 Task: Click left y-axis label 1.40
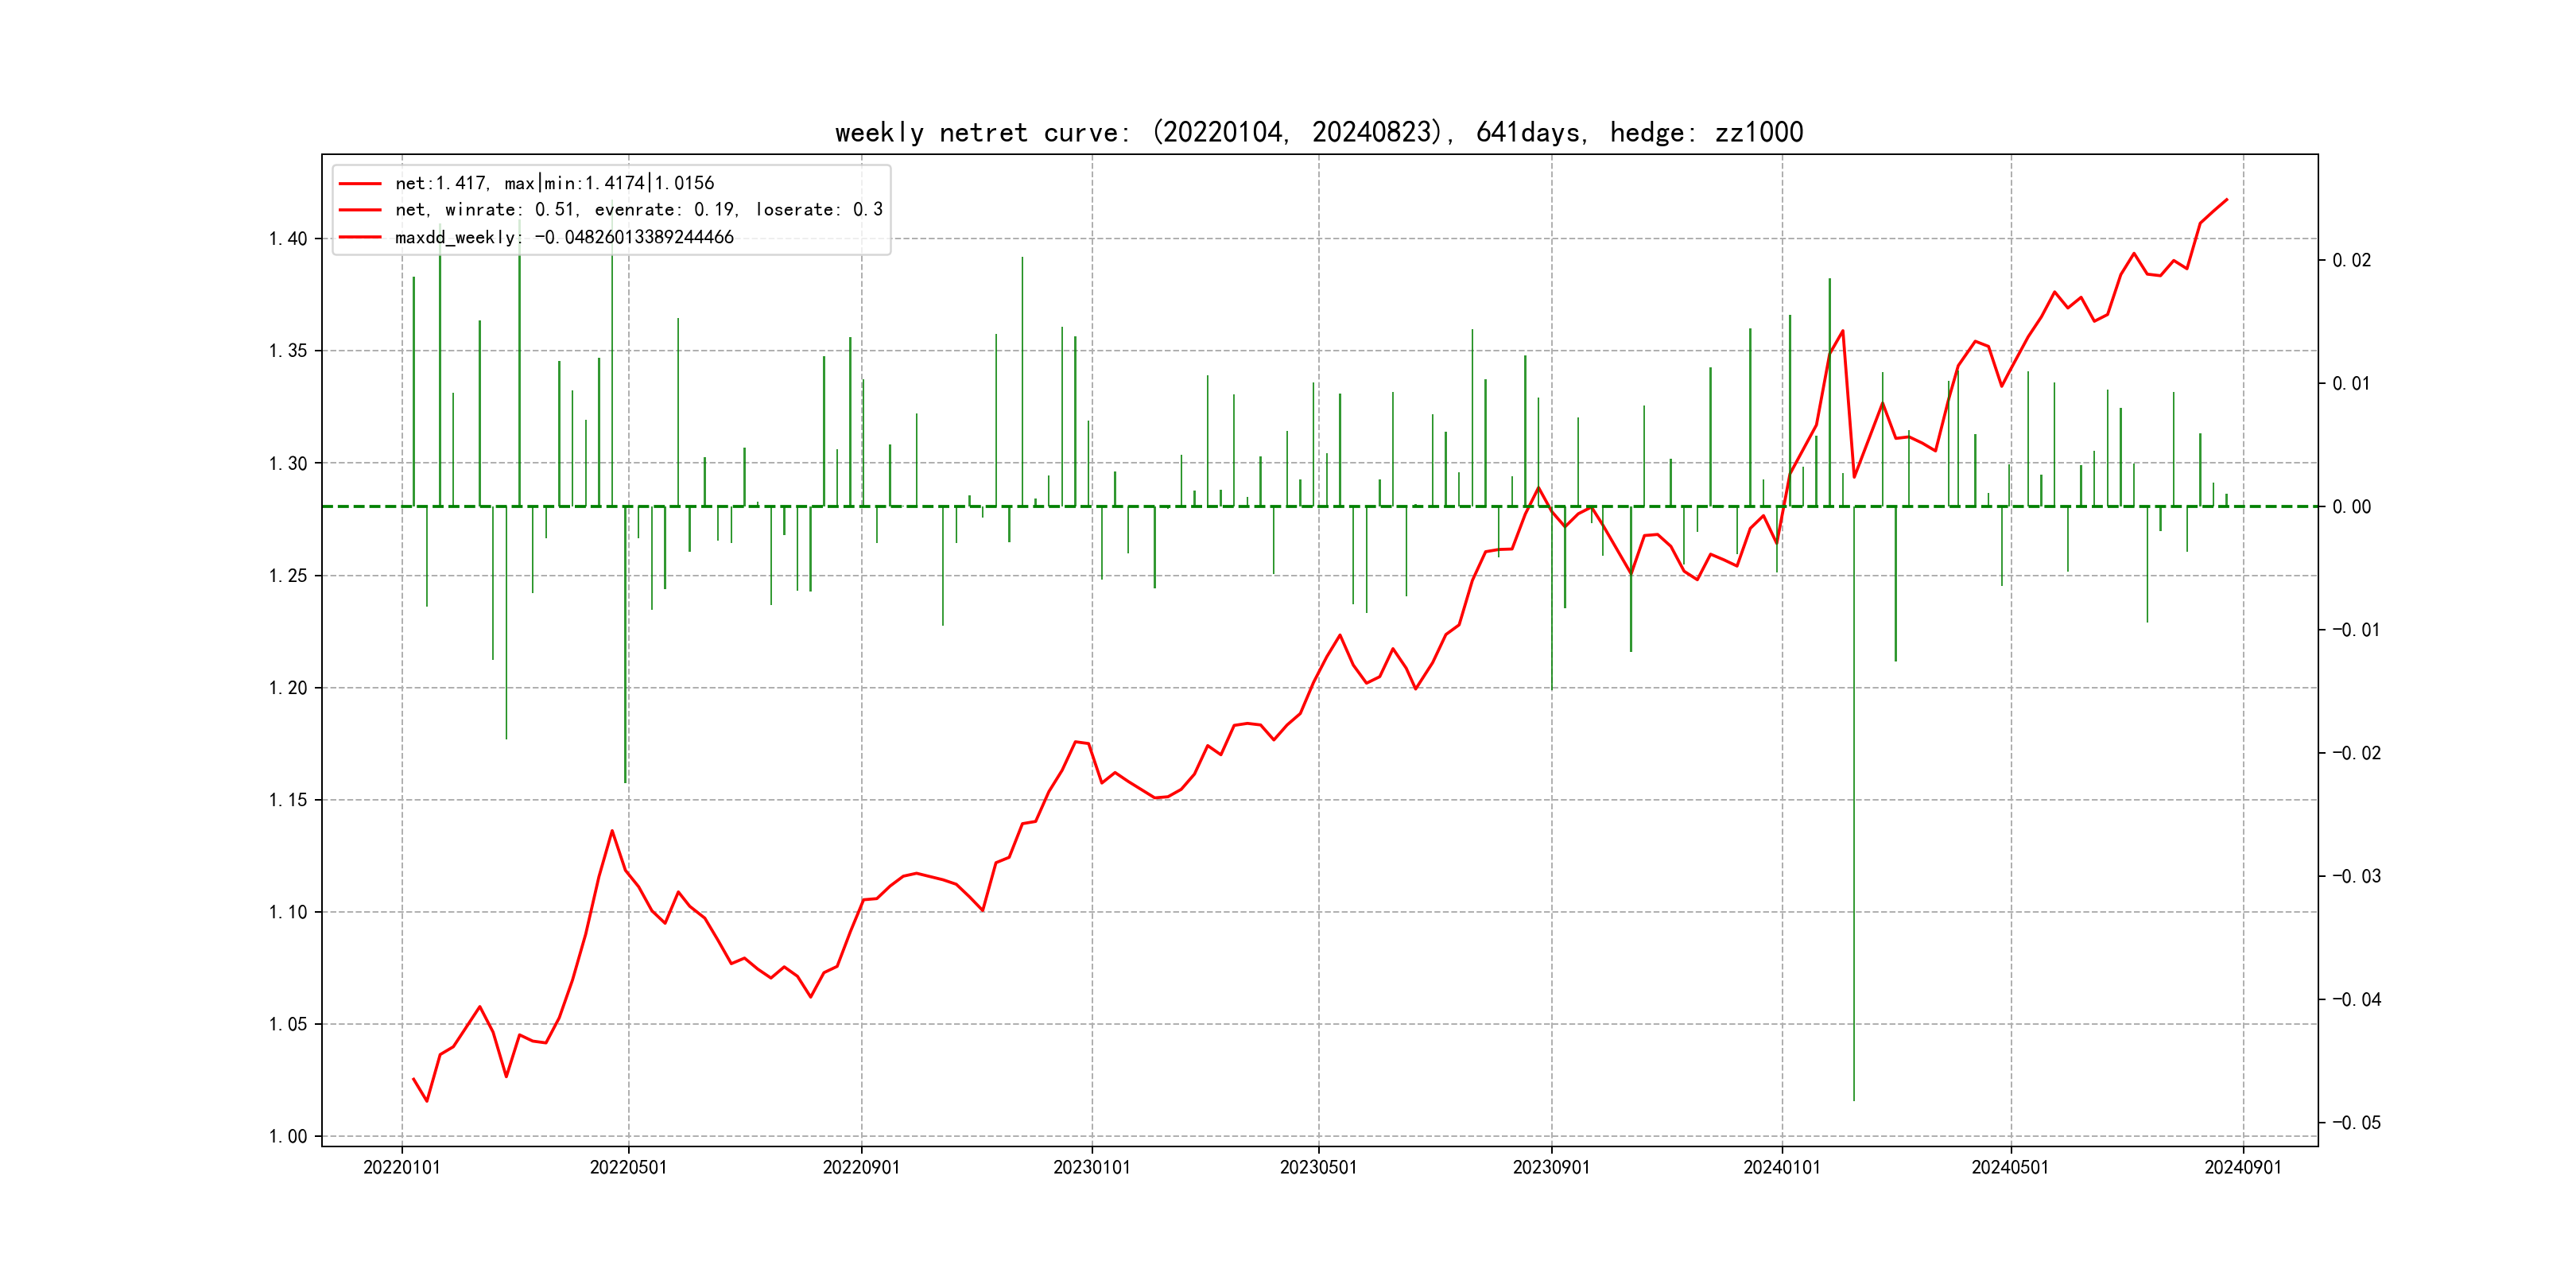click(288, 239)
